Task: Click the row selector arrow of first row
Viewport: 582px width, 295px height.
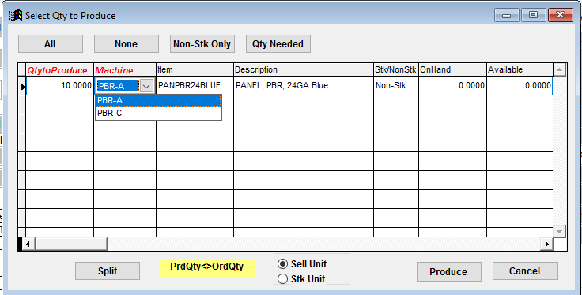Action: (22, 87)
